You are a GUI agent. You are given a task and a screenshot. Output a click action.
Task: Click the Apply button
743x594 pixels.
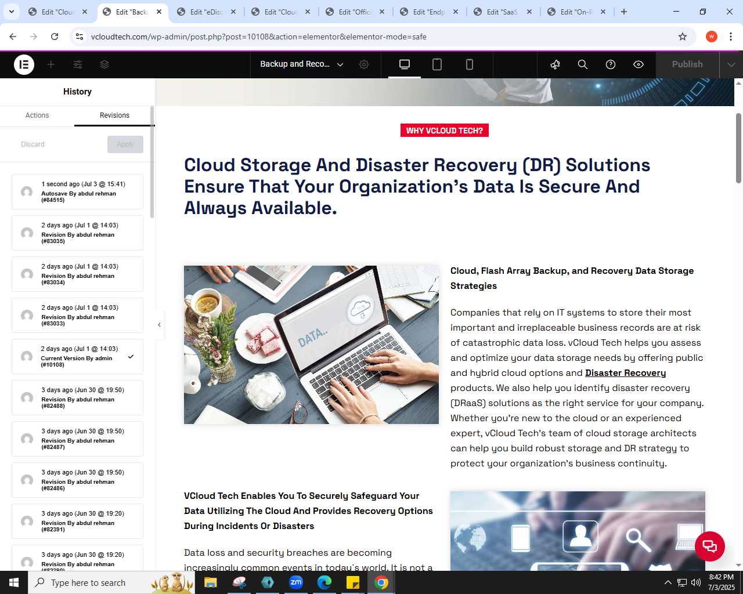pos(125,144)
